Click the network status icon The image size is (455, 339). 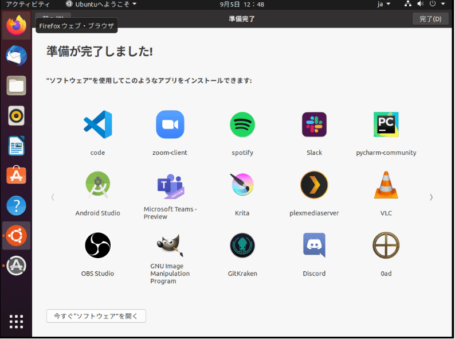point(407,4)
